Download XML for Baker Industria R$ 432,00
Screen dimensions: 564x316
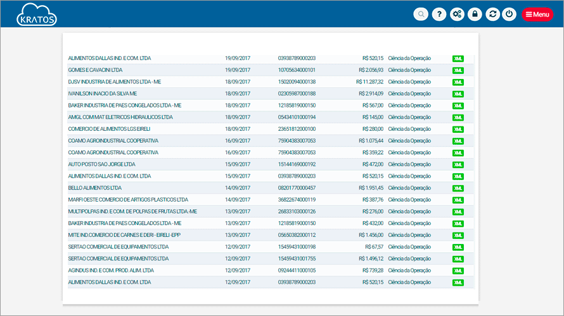458,224
